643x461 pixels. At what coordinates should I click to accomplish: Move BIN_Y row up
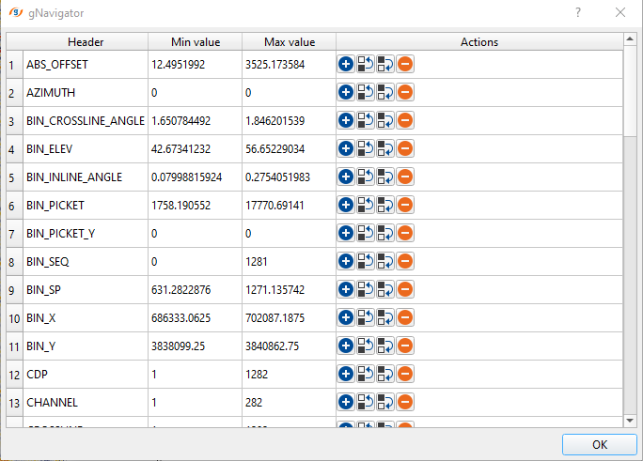point(366,346)
